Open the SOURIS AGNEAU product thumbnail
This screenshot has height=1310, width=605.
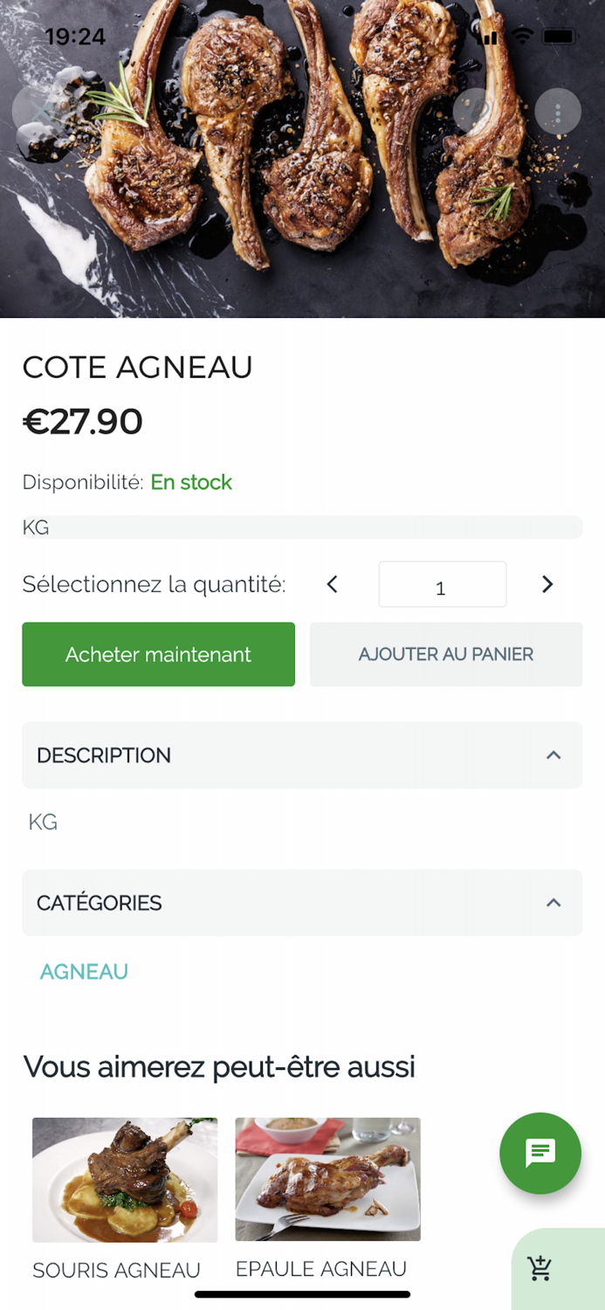[125, 1180]
